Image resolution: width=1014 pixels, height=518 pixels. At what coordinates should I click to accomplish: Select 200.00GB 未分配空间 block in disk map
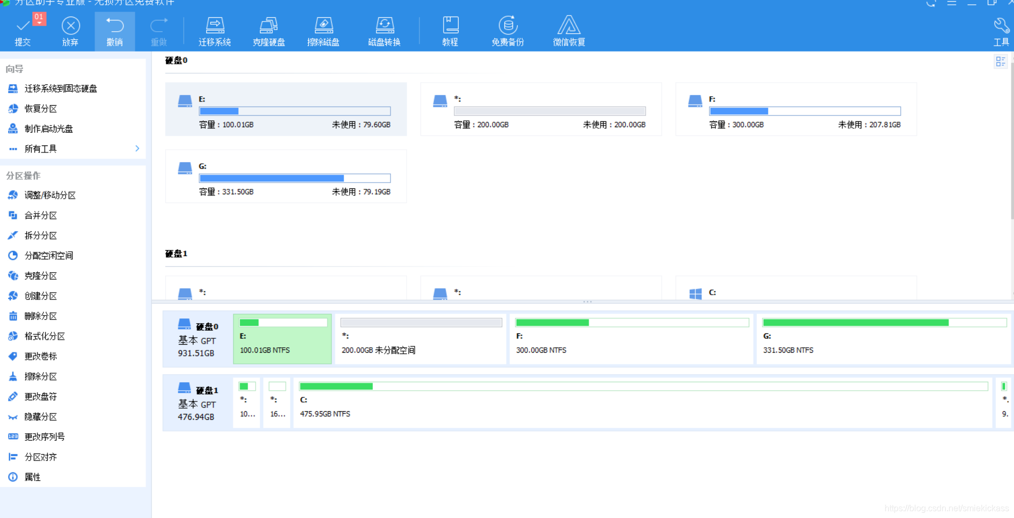click(421, 339)
